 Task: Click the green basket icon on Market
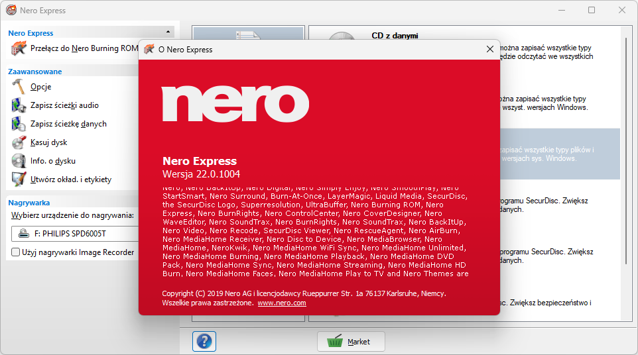(x=335, y=341)
